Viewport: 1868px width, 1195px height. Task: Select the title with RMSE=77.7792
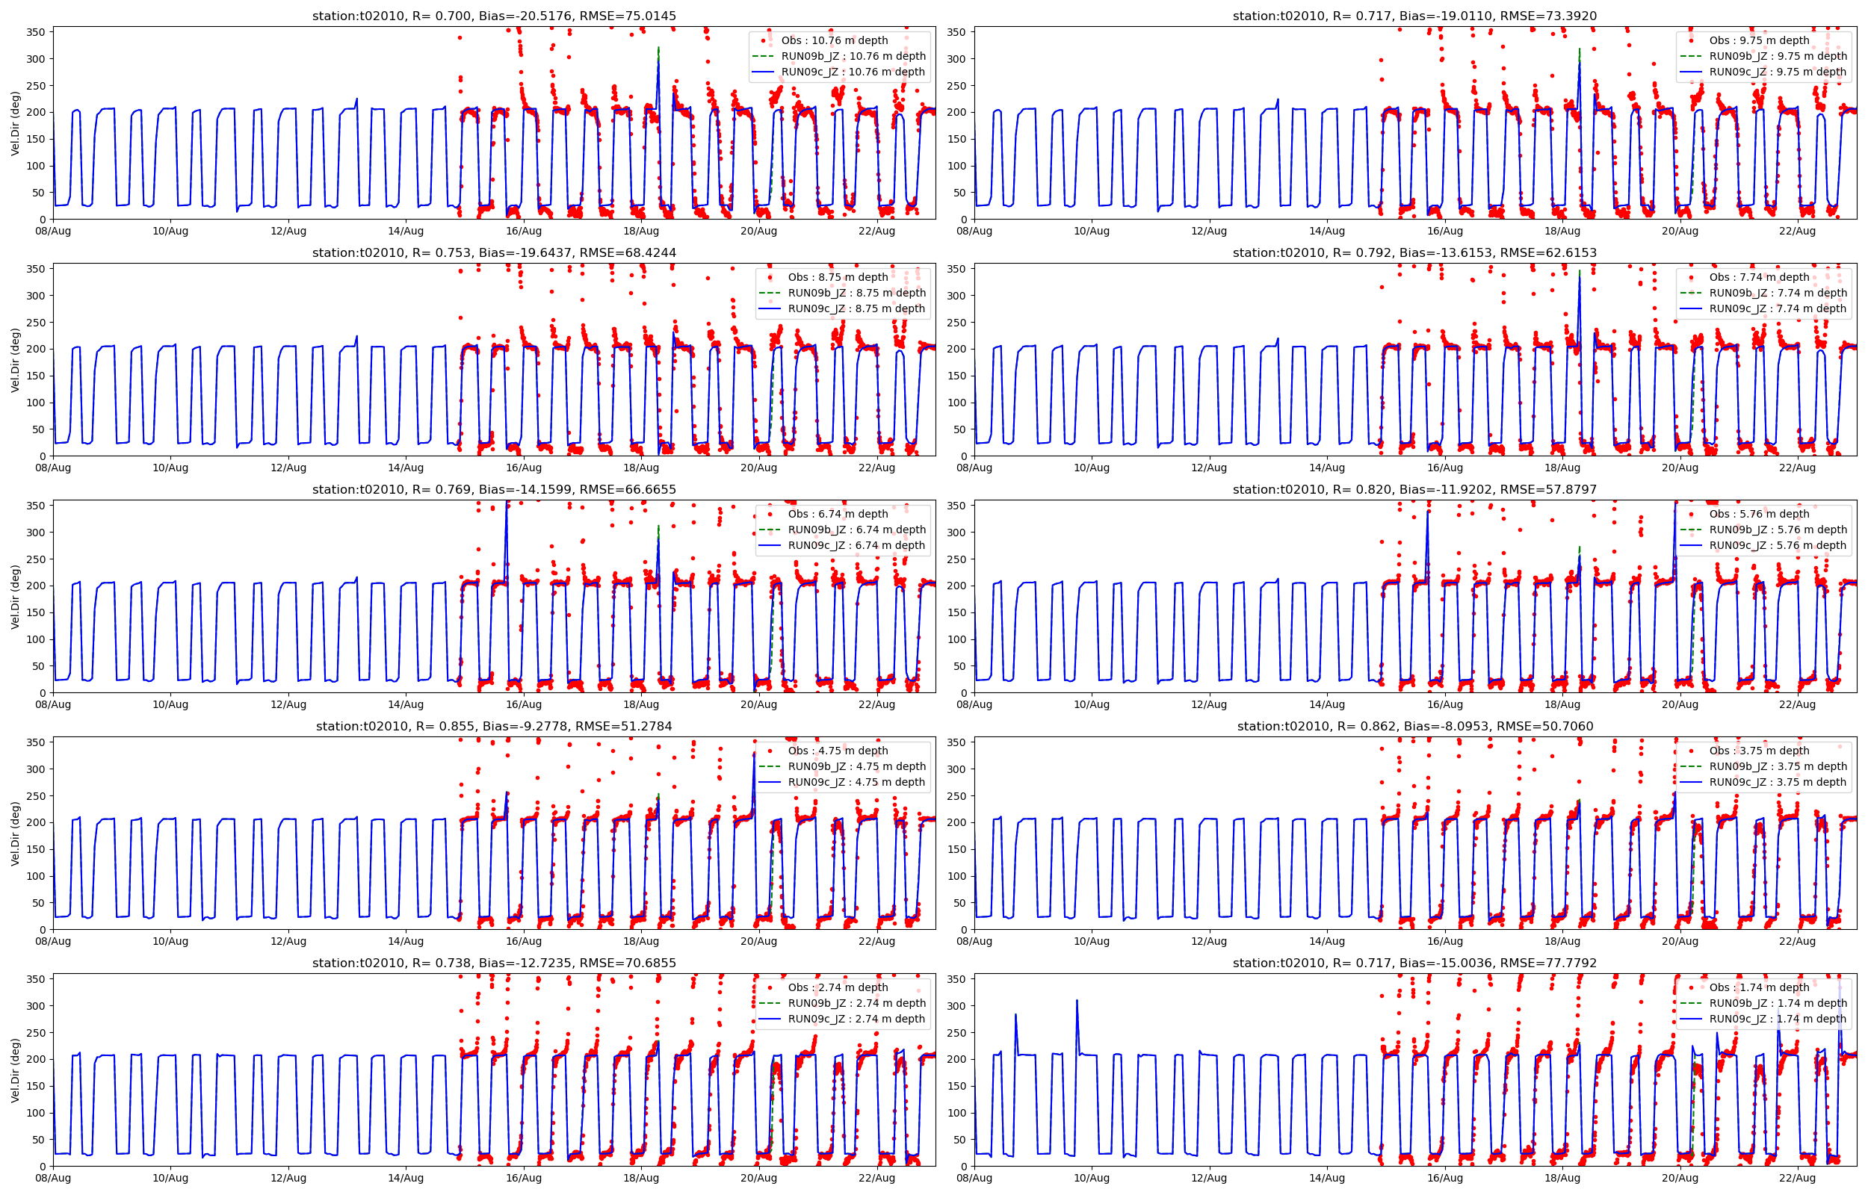point(1414,963)
